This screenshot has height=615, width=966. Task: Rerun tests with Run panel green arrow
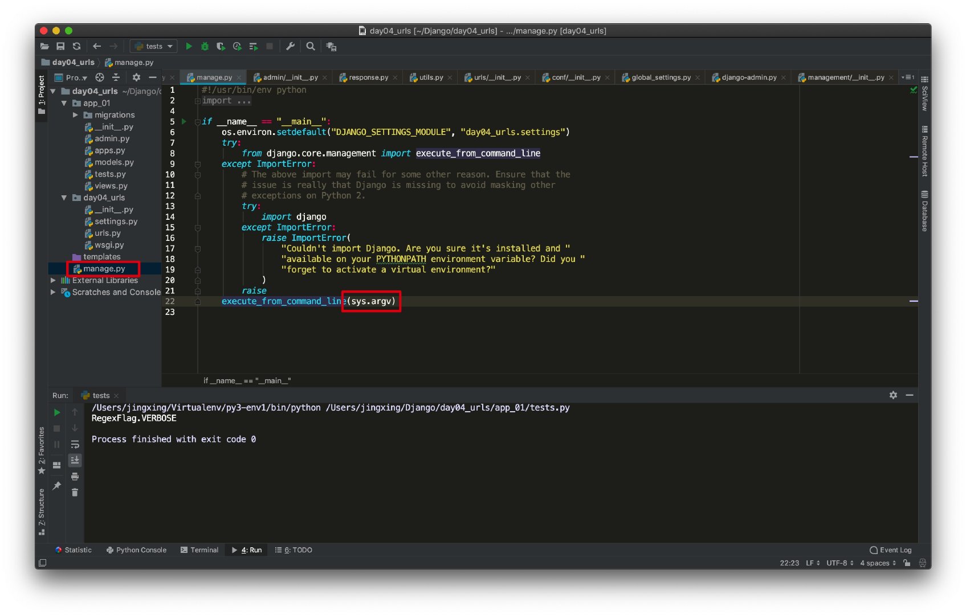[x=57, y=412]
